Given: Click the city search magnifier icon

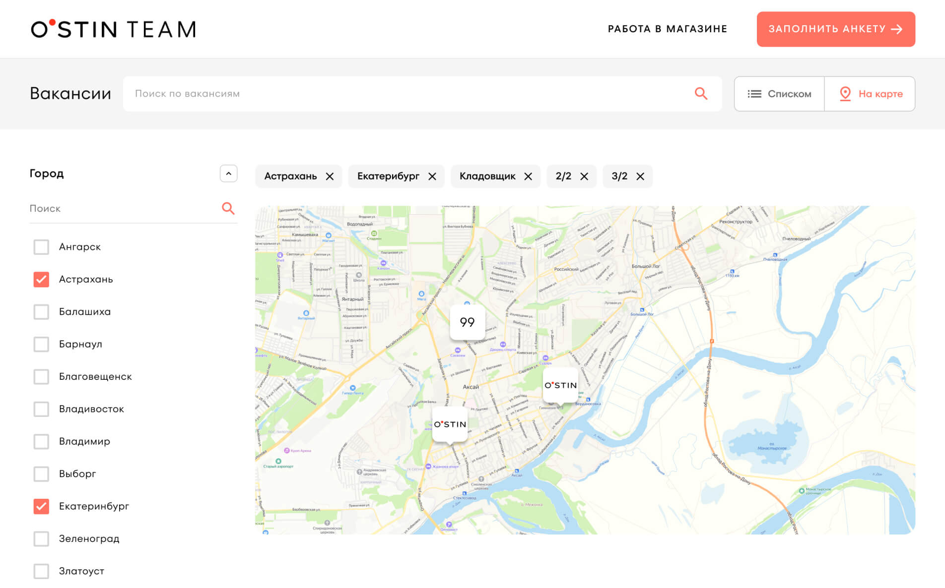Looking at the screenshot, I should pyautogui.click(x=228, y=208).
